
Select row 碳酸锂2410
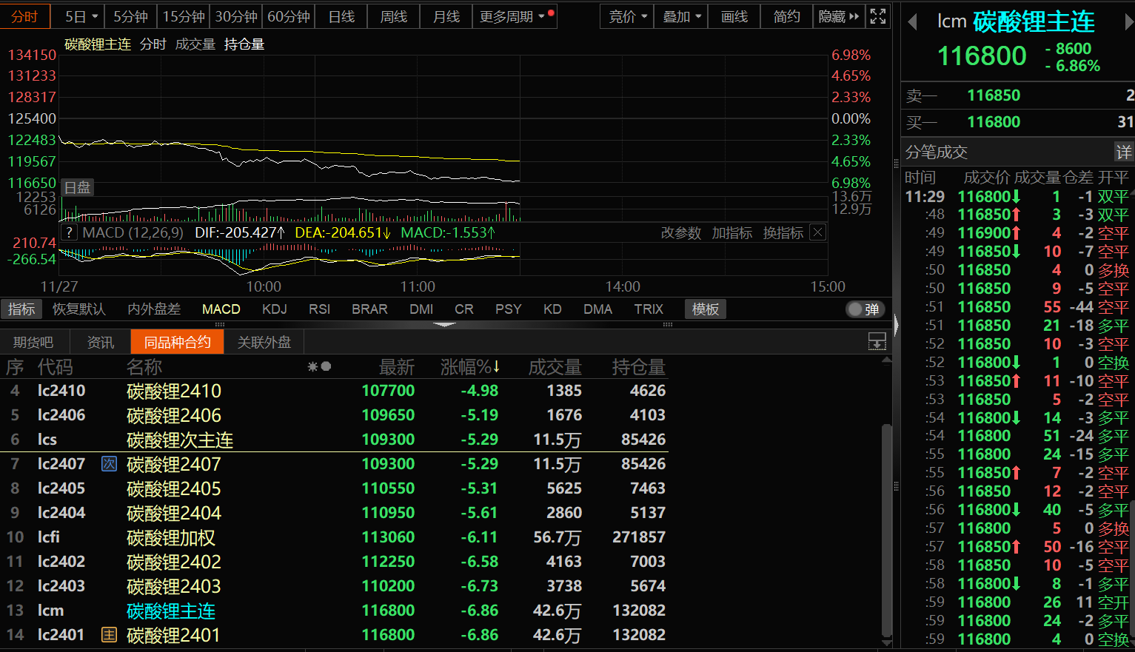pyautogui.click(x=335, y=391)
